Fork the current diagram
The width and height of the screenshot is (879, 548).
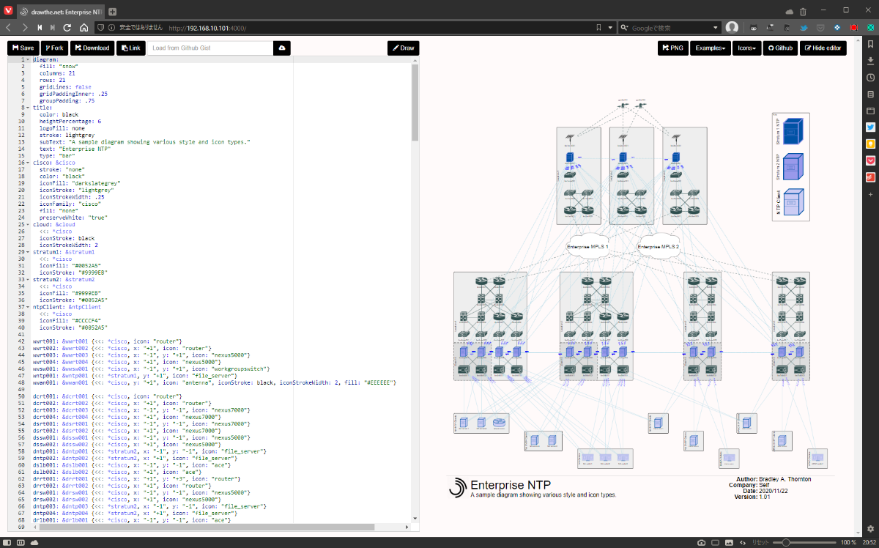[55, 48]
